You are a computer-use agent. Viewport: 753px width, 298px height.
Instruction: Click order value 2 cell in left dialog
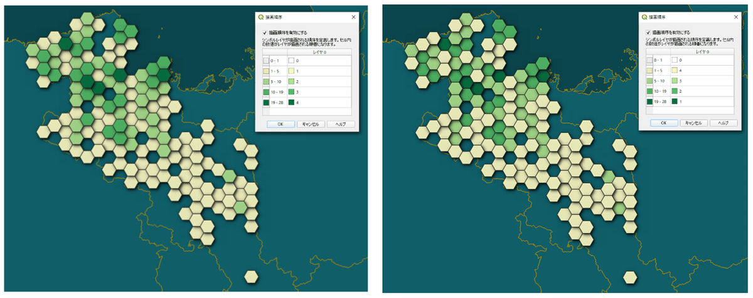[319, 81]
